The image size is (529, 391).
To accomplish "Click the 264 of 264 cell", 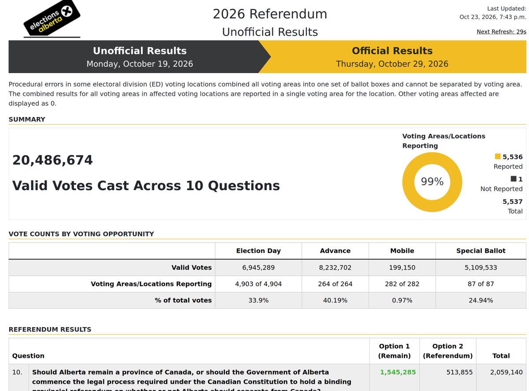I will click(335, 284).
